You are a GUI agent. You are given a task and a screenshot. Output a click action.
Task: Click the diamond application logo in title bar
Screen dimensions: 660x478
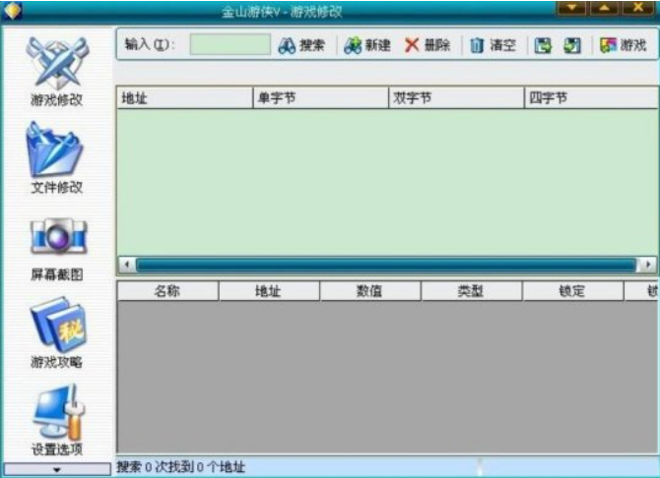pos(13,11)
